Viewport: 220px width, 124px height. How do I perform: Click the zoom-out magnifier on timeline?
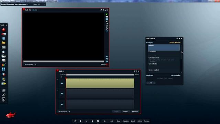[x=65, y=74]
